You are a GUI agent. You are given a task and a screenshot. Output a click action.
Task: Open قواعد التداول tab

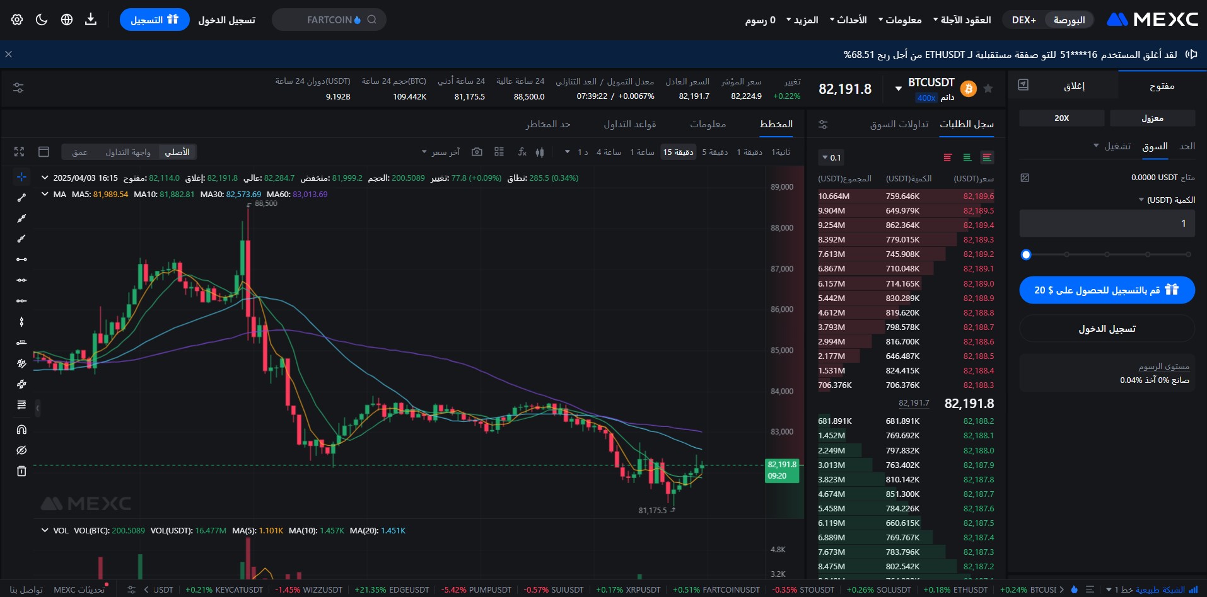[x=630, y=124]
